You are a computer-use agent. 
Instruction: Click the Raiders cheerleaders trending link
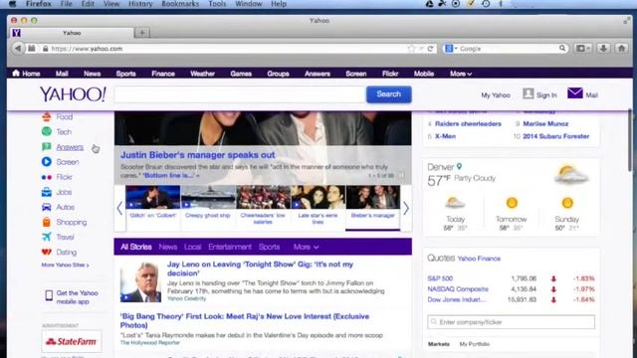click(x=468, y=123)
